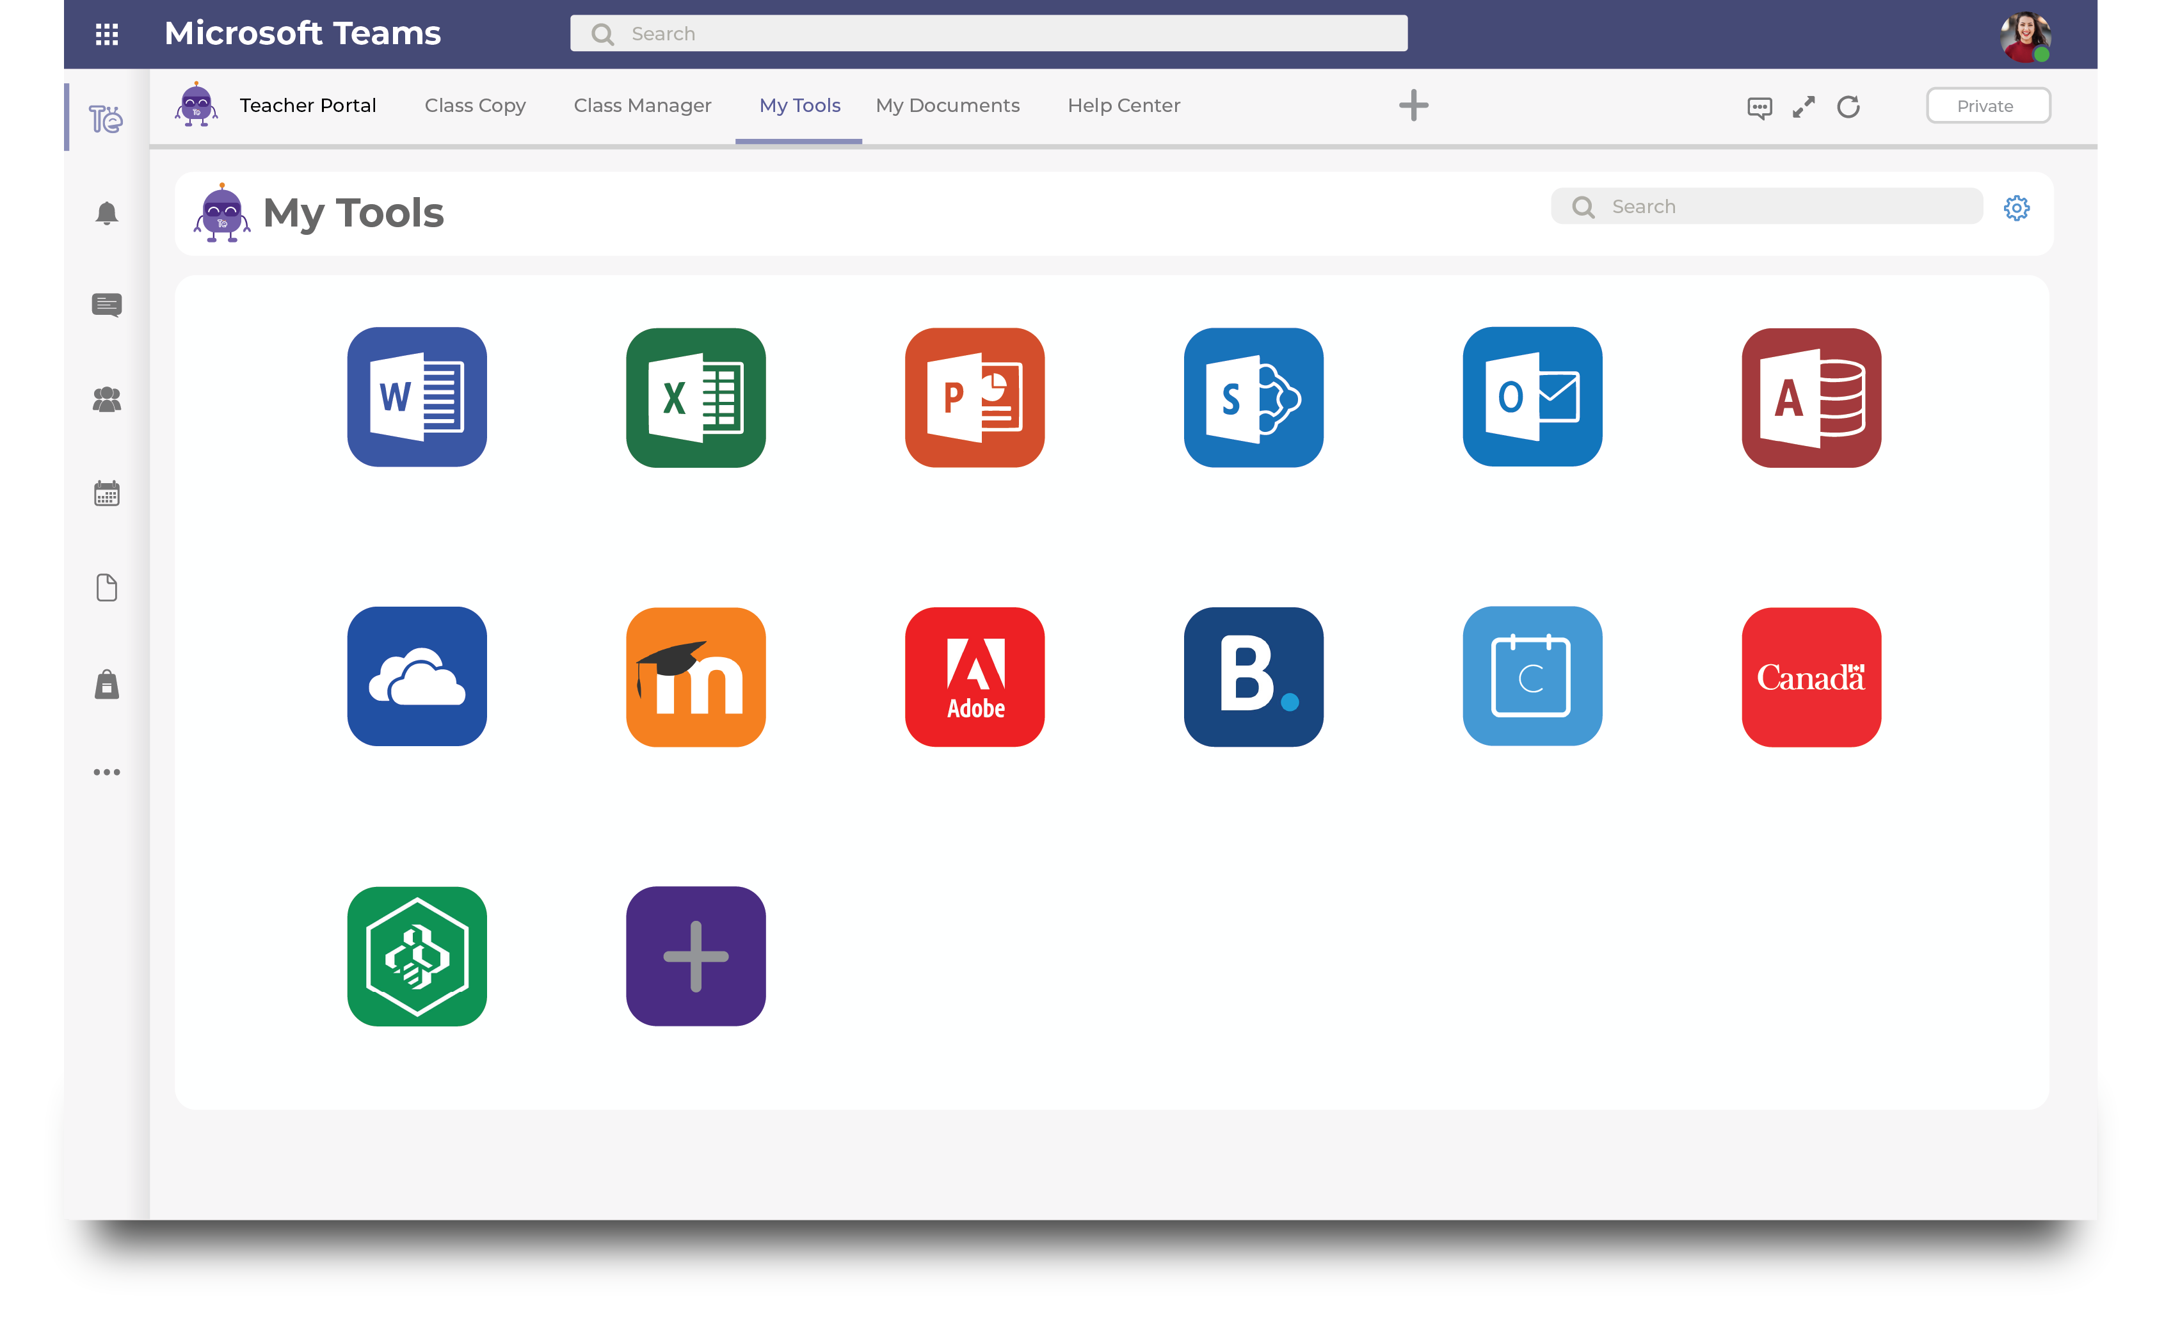Select the SharePoint tile

tap(1253, 397)
